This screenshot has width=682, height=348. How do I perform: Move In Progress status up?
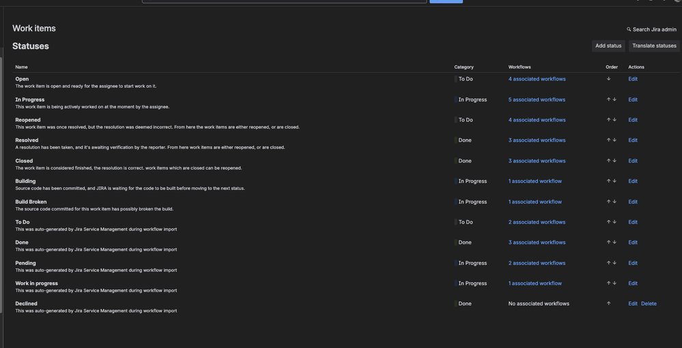608,99
